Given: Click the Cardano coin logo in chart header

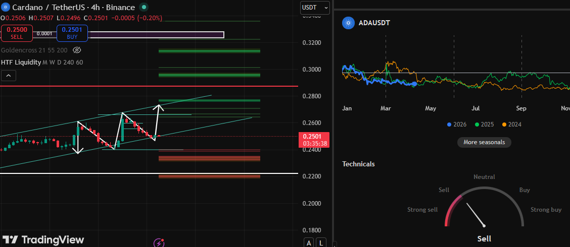Looking at the screenshot, I should (x=6, y=7).
